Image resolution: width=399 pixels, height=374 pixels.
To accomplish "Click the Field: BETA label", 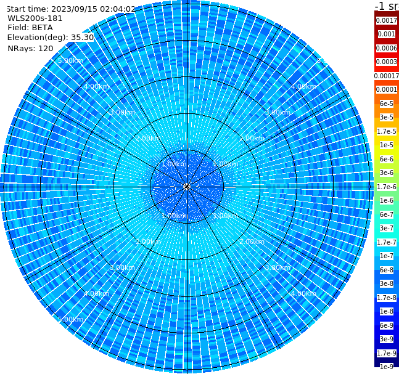I will tap(30, 28).
